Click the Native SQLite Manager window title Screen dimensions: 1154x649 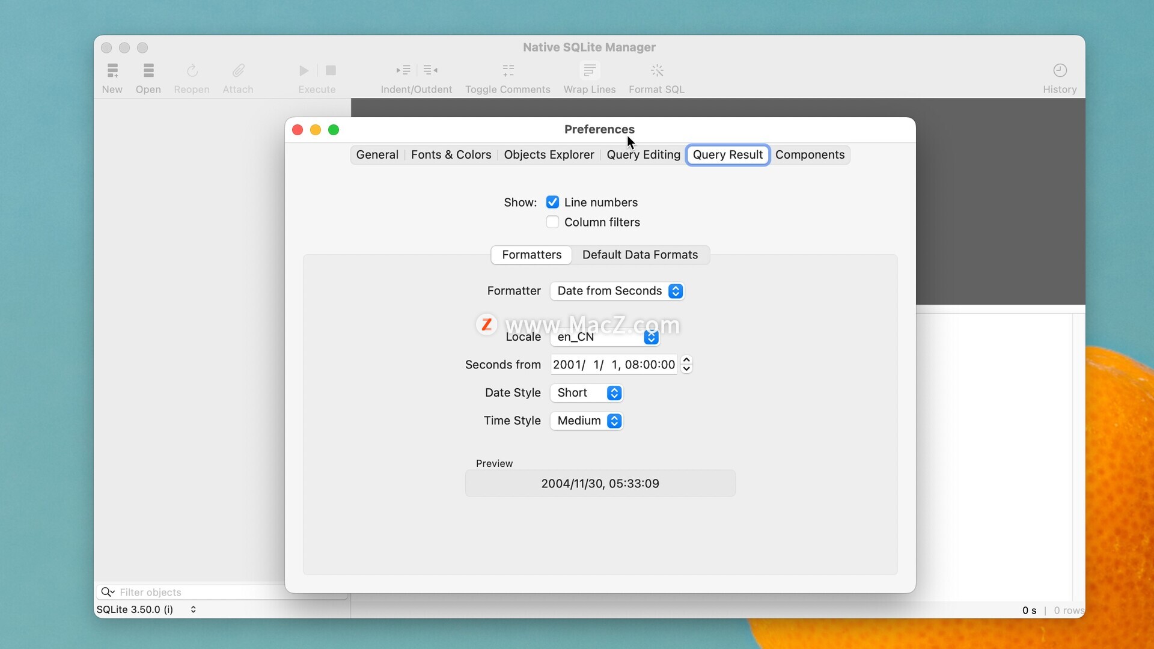click(x=589, y=47)
